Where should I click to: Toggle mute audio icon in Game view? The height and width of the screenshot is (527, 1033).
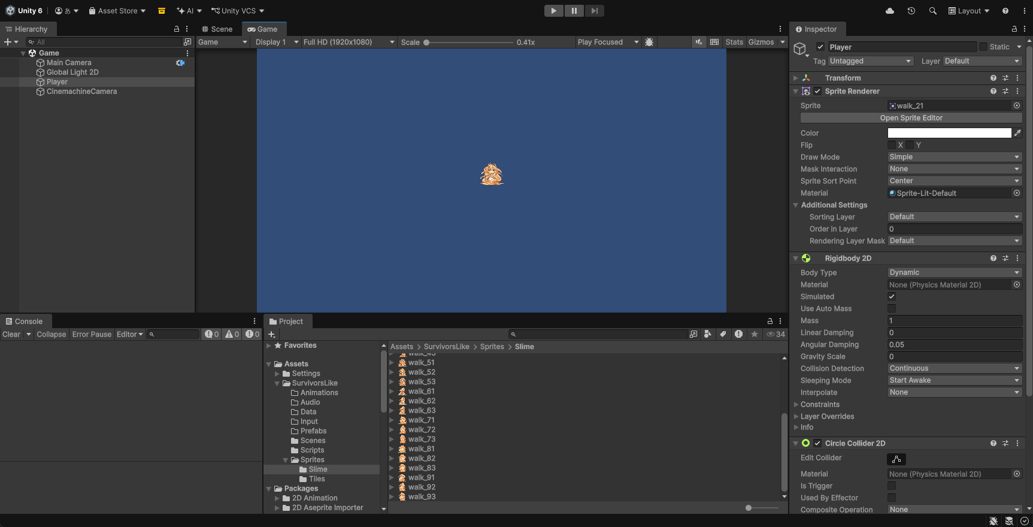[699, 42]
